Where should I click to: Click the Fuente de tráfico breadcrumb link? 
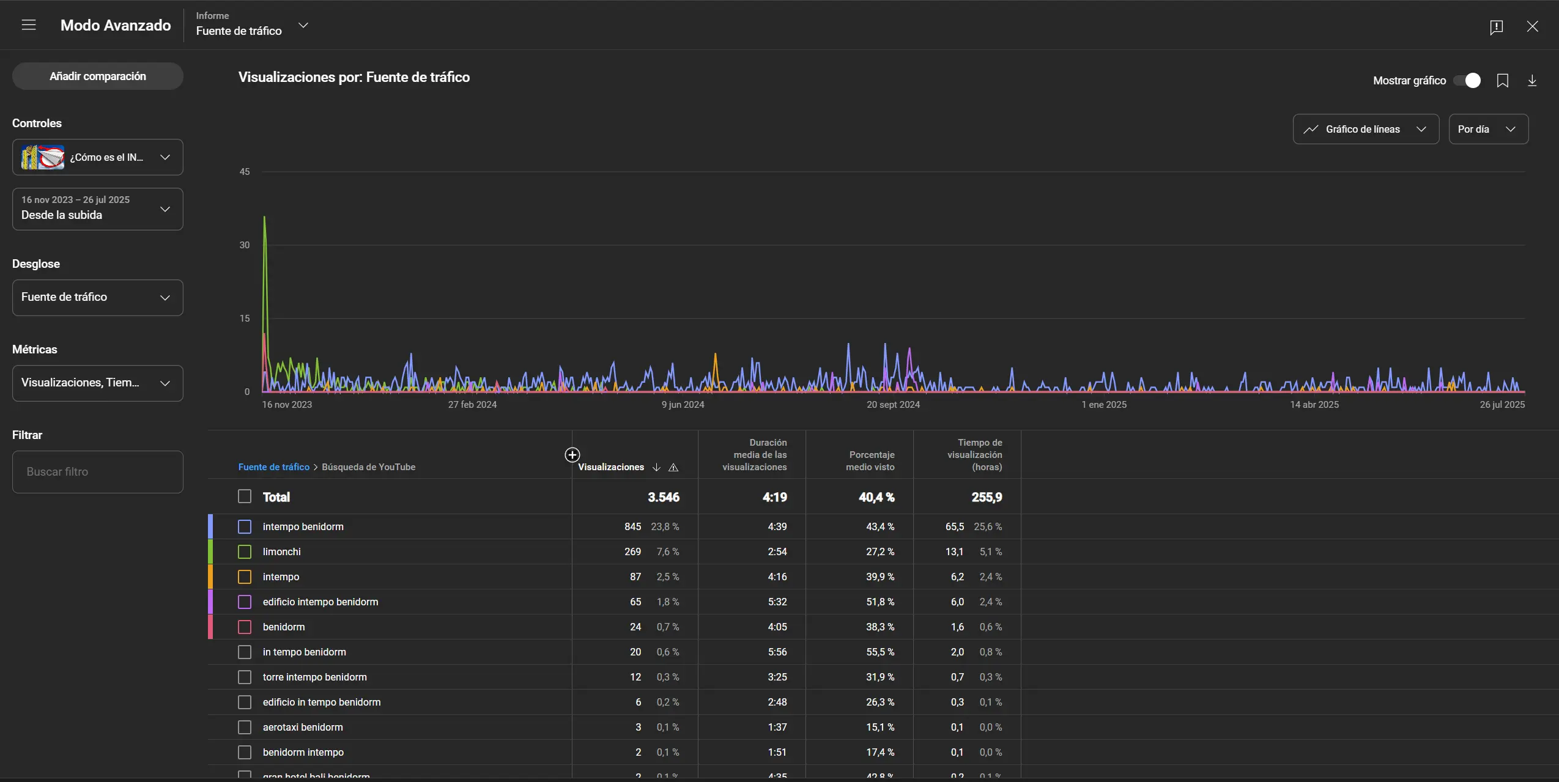273,467
